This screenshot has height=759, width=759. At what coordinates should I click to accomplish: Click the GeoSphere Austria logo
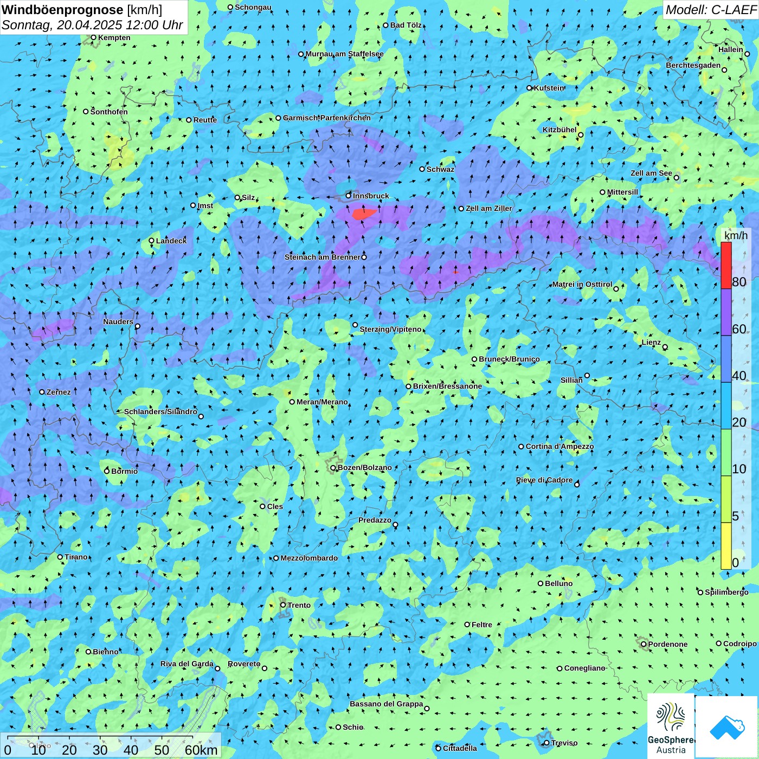coord(671,728)
